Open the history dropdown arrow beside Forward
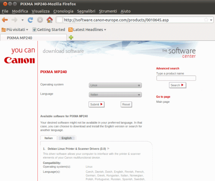This screenshot has width=215, height=181. (22, 20)
